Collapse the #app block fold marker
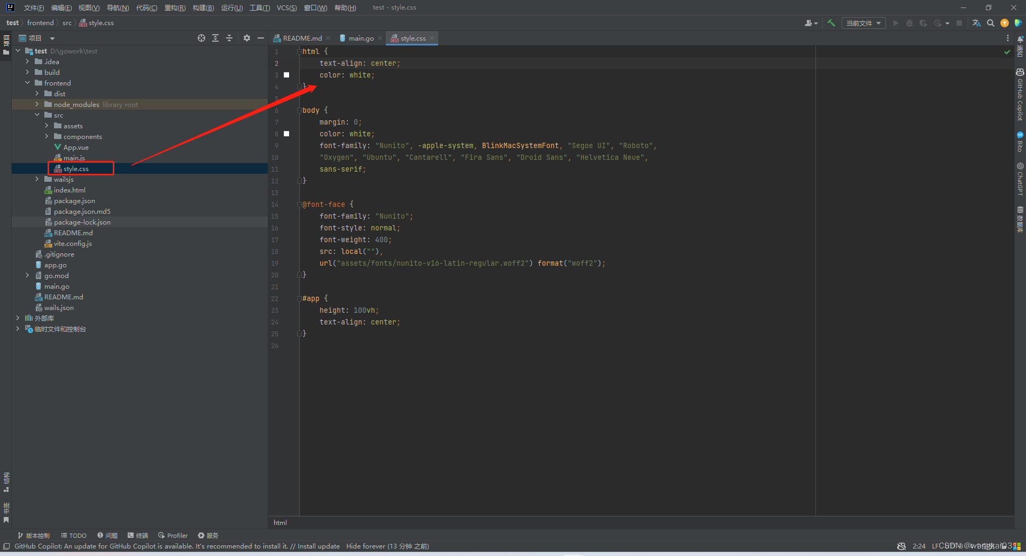 click(300, 298)
